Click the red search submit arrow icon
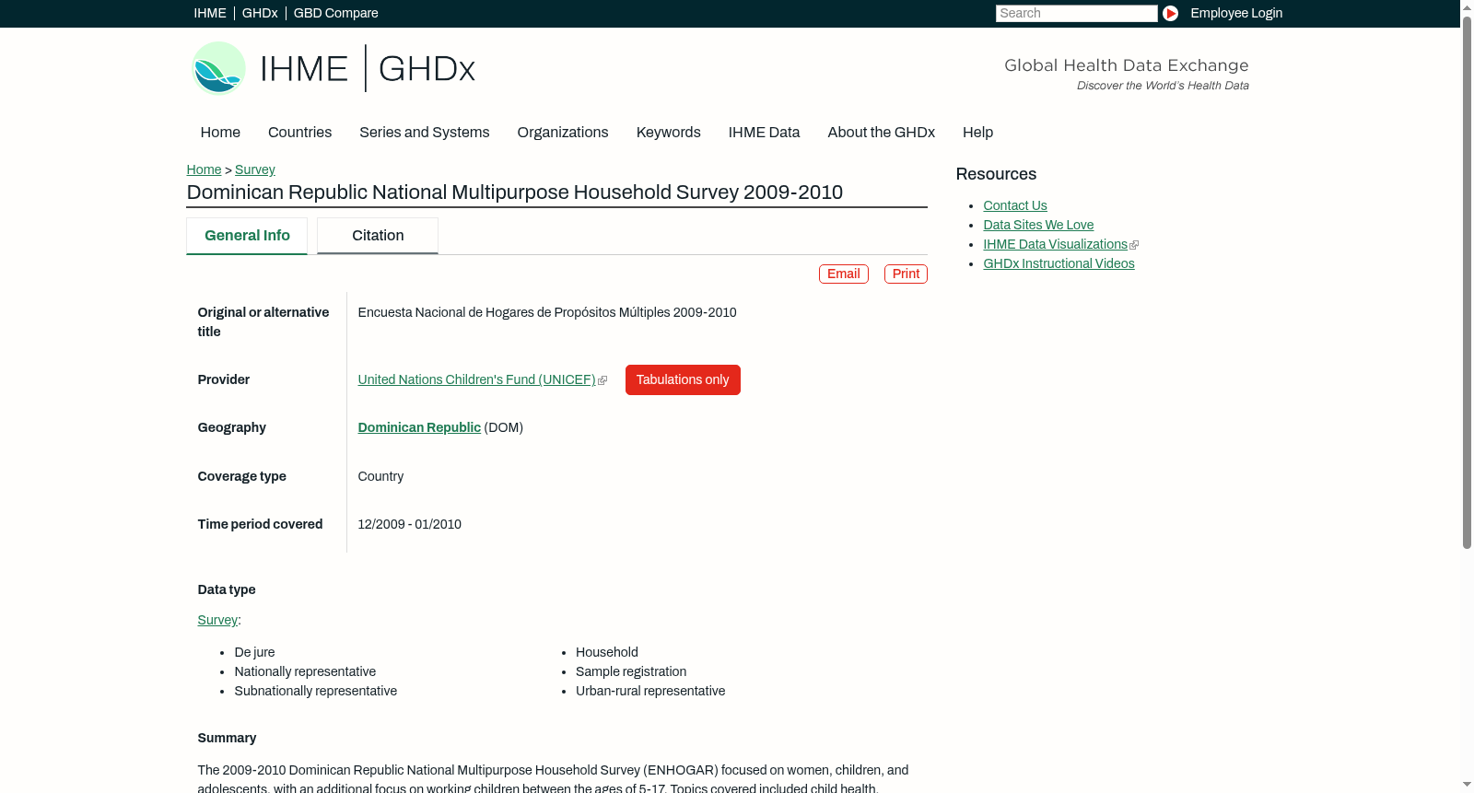Viewport: 1474px width, 793px height. click(x=1170, y=13)
